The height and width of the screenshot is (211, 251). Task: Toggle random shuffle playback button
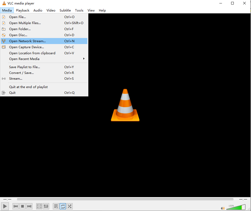70,206
